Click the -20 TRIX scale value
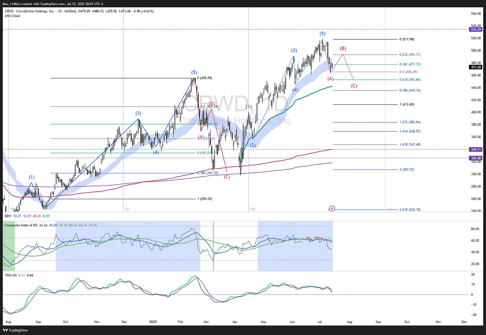 click(473, 315)
